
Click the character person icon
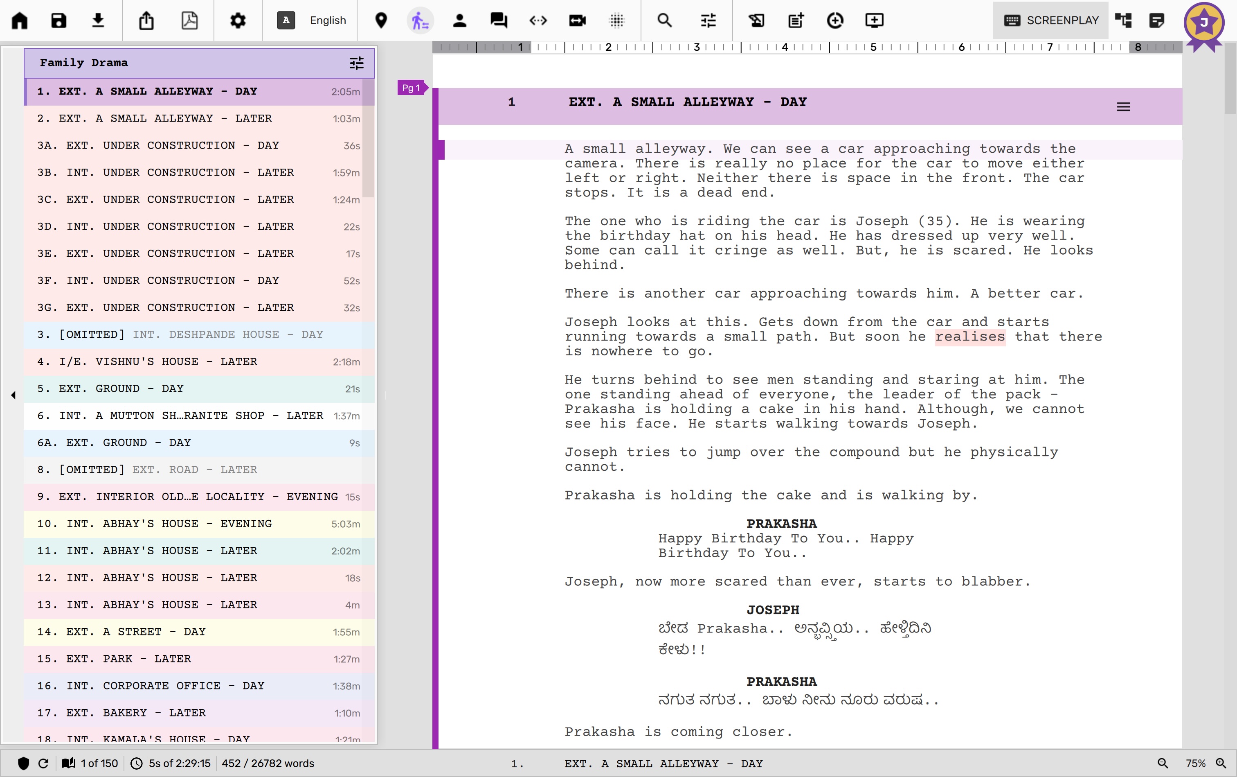coord(459,20)
